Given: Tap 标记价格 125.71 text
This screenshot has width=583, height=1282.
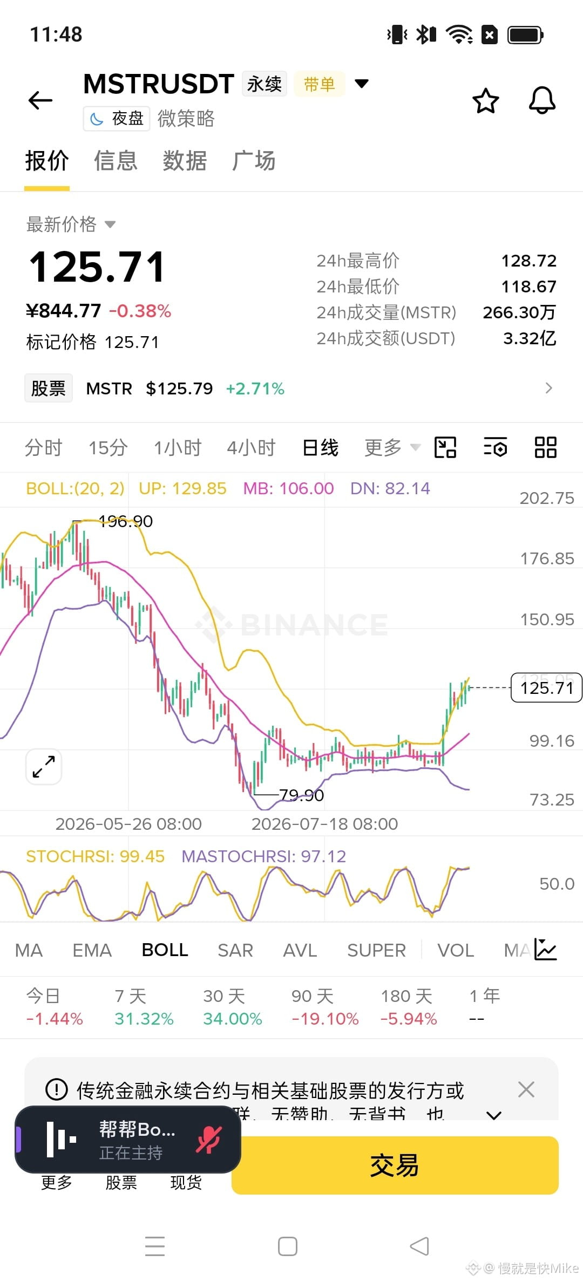Looking at the screenshot, I should coord(92,342).
